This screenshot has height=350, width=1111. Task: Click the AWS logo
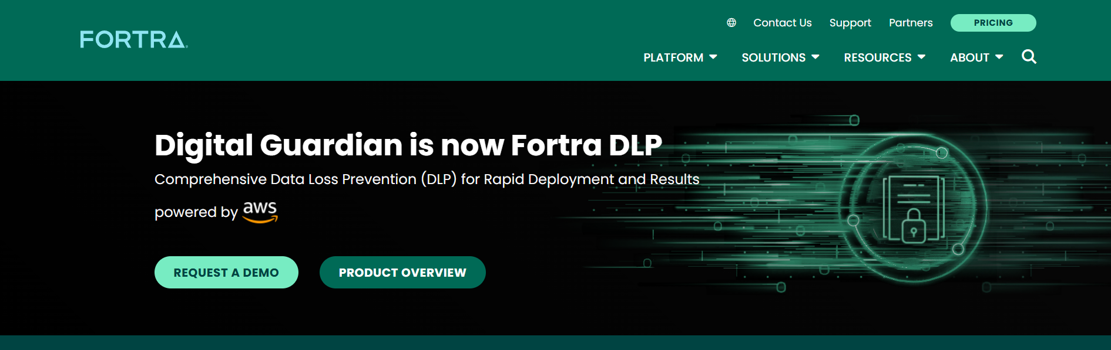point(260,212)
